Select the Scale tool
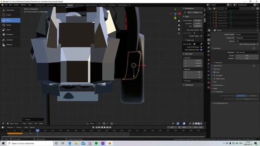This screenshot has width=260, height=146. tap(11, 30)
